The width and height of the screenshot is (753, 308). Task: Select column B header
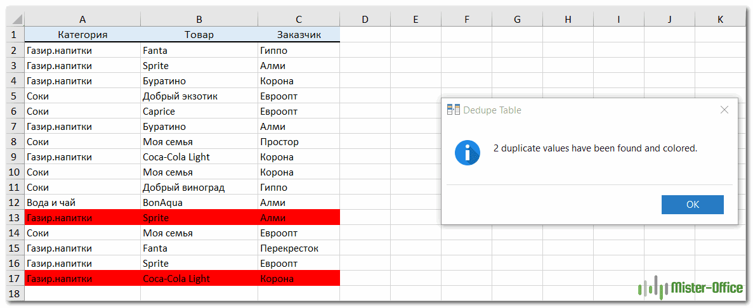click(x=199, y=20)
